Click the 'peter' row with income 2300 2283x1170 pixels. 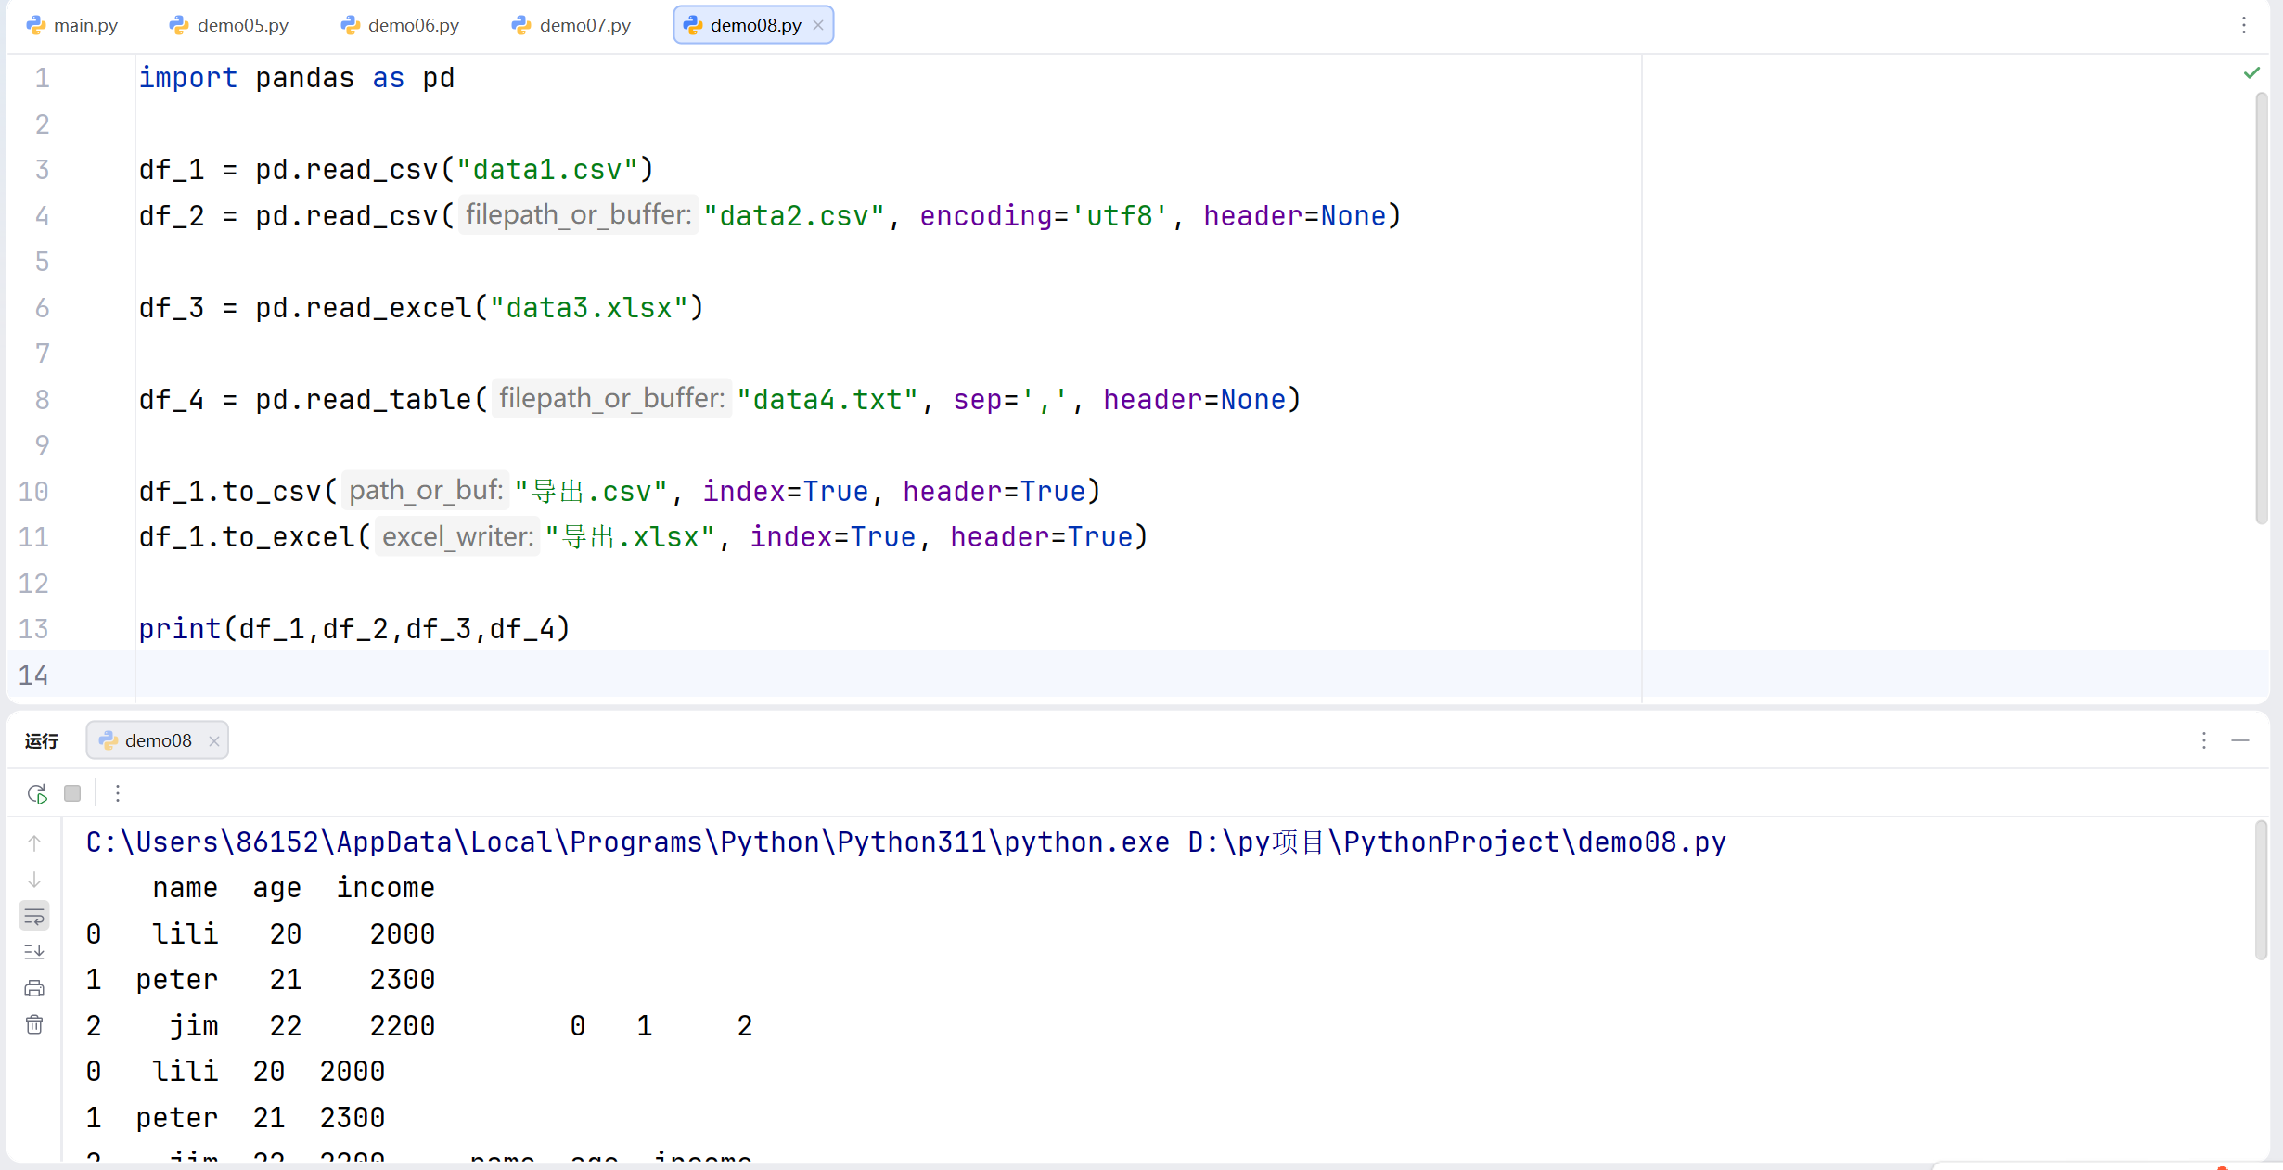click(x=260, y=980)
